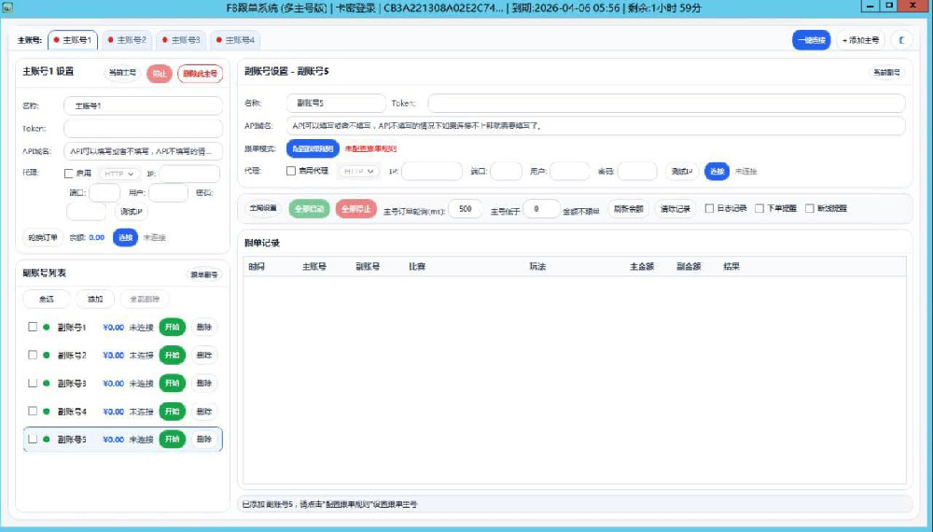Click the 刷新余额 button
Screen dimensions: 933x532
(x=628, y=208)
